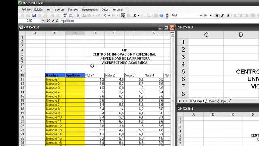Click the New workbook icon

click(x=22, y=15)
